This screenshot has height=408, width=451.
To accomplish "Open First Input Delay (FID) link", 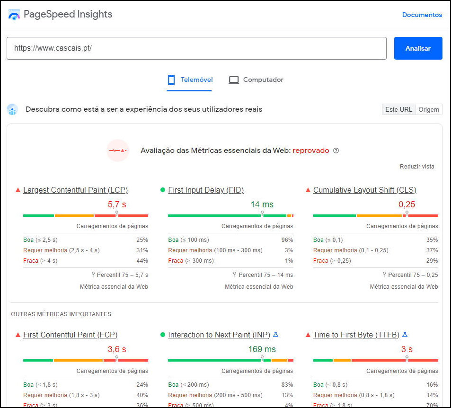I will coord(206,190).
